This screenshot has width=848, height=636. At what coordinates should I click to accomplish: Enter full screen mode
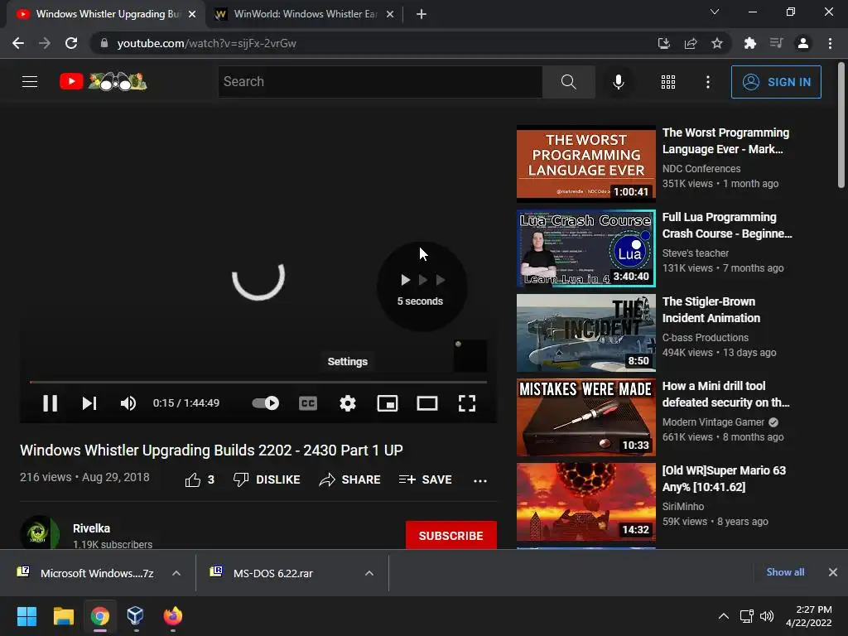tap(467, 403)
